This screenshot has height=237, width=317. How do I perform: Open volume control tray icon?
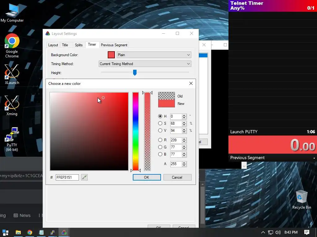pyautogui.click(x=278, y=232)
